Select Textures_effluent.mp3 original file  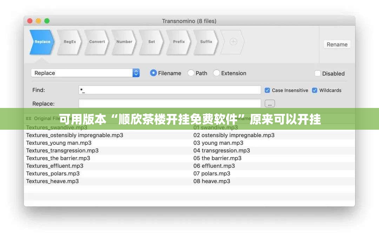point(55,166)
